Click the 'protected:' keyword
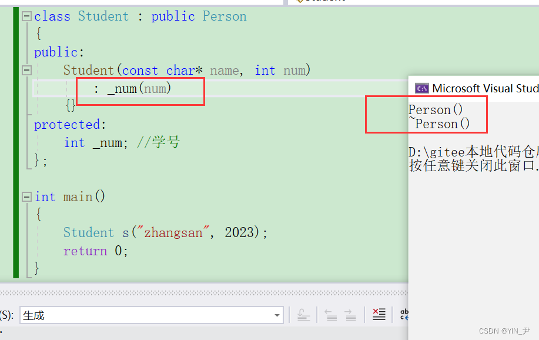The image size is (539, 340). tap(70, 125)
